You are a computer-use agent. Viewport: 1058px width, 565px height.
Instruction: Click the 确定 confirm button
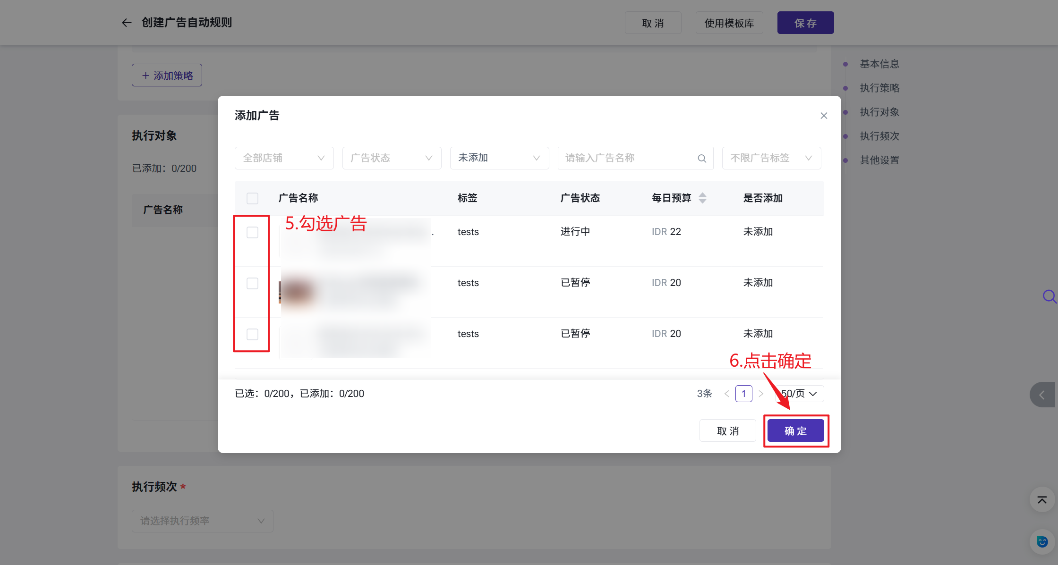click(795, 431)
